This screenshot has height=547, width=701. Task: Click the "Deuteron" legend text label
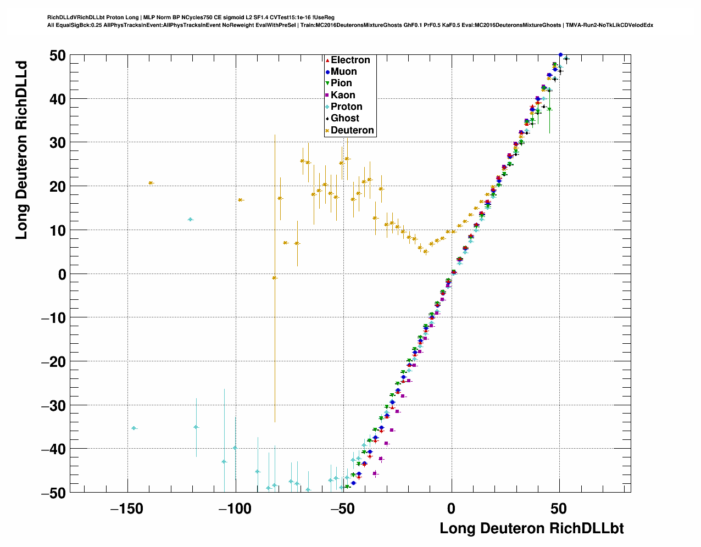tap(352, 131)
